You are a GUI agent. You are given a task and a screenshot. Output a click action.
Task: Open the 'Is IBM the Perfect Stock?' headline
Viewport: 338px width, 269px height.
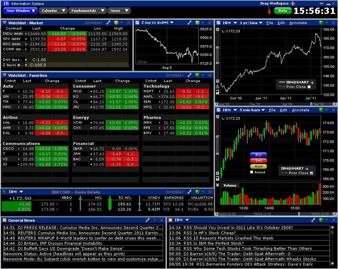(250, 243)
